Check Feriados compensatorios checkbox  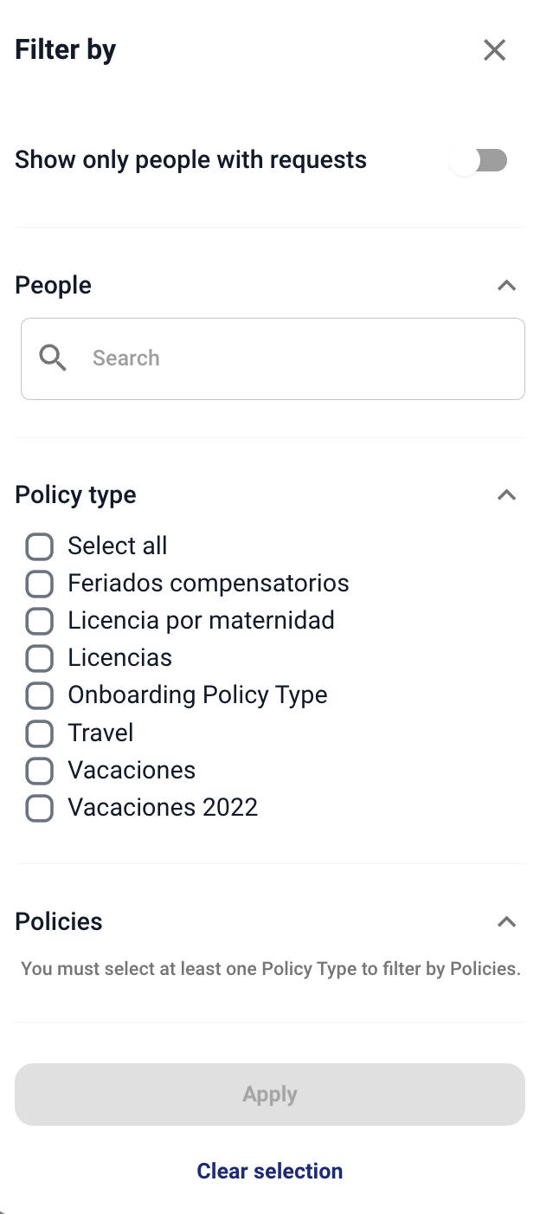(40, 584)
